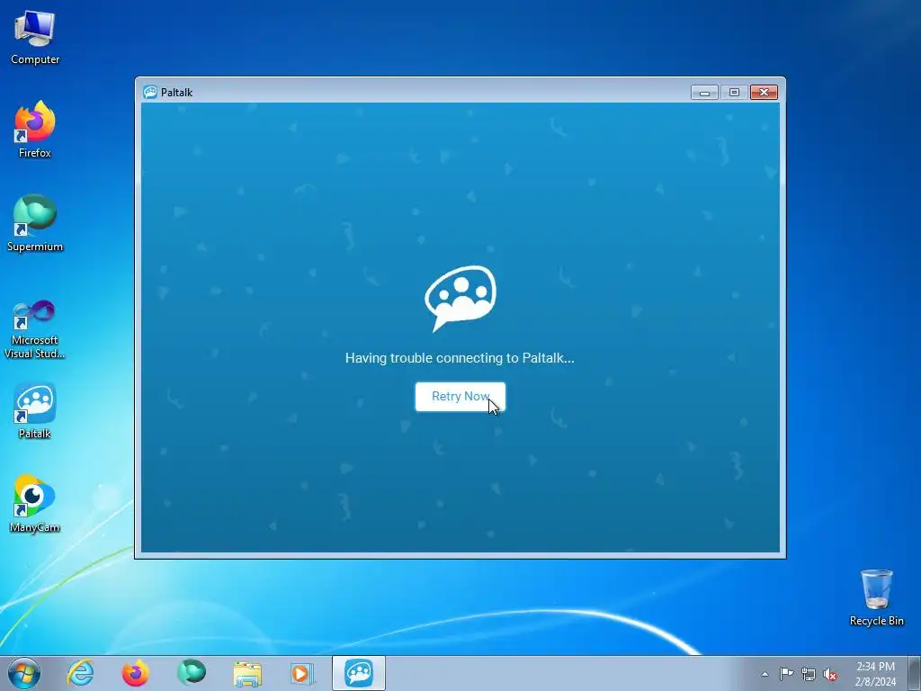Click the Retry Now button
The width and height of the screenshot is (921, 691).
(460, 397)
